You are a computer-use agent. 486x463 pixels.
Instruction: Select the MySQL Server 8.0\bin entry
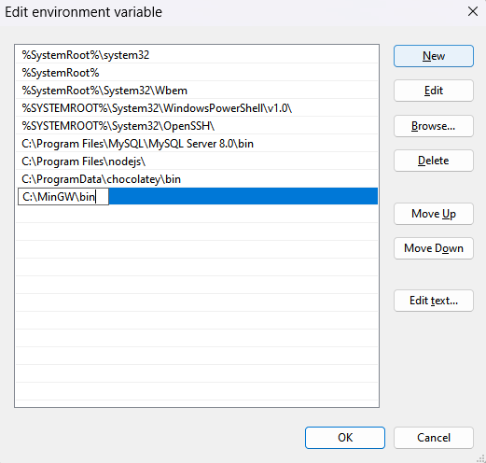(x=197, y=144)
